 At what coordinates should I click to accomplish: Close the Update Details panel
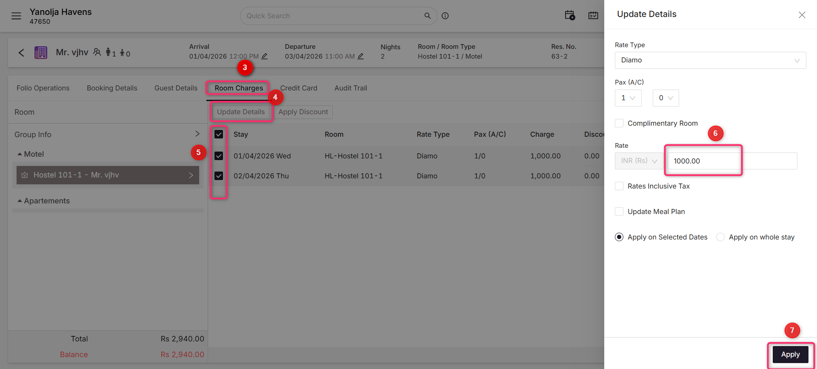click(802, 15)
